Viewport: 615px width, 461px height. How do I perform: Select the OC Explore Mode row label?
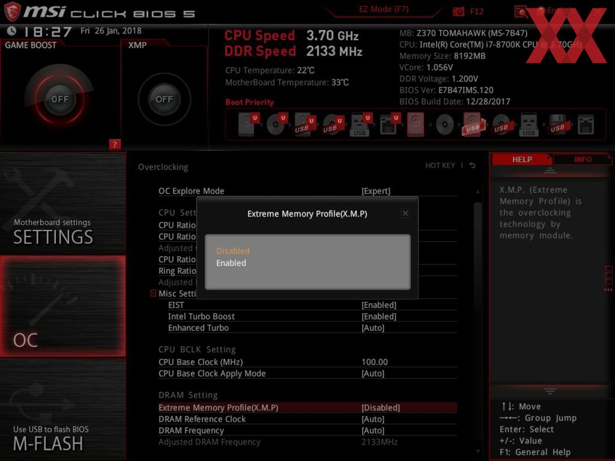click(191, 191)
